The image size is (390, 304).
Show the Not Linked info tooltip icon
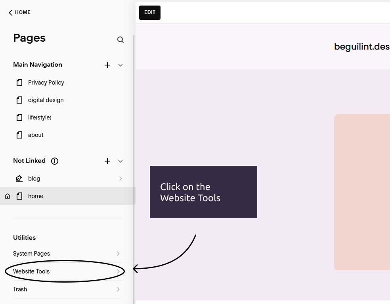click(x=54, y=161)
